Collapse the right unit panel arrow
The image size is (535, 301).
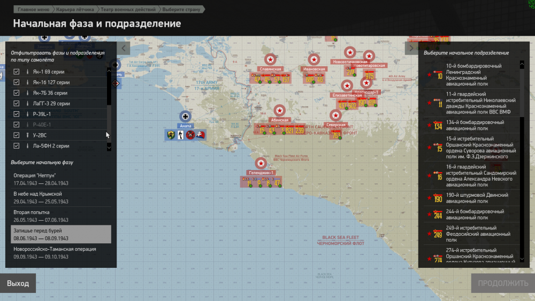pos(411,48)
